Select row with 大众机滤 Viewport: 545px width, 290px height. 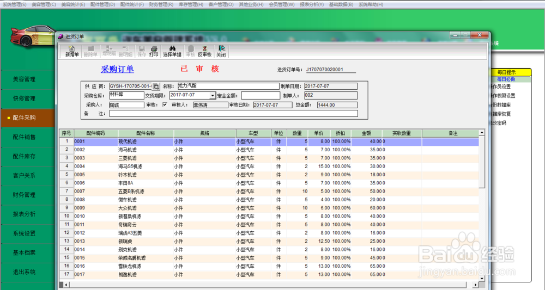coord(269,208)
